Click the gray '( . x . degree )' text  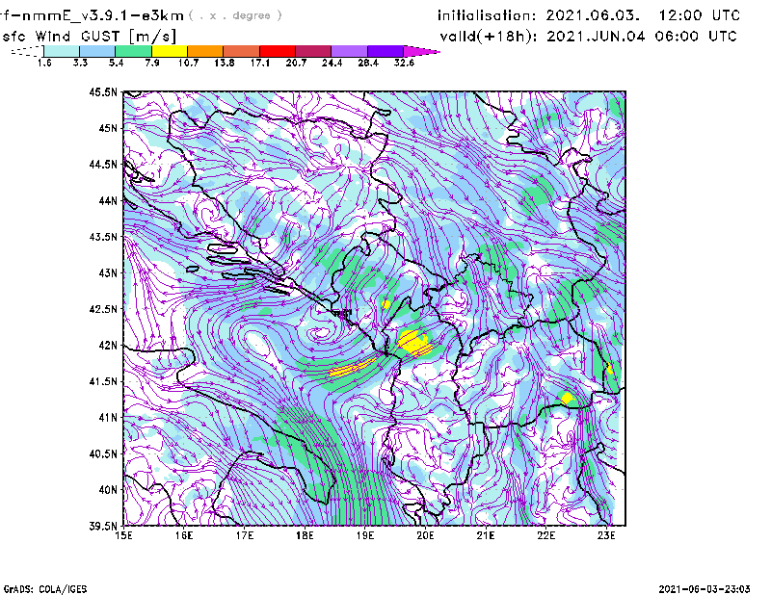pyautogui.click(x=235, y=15)
